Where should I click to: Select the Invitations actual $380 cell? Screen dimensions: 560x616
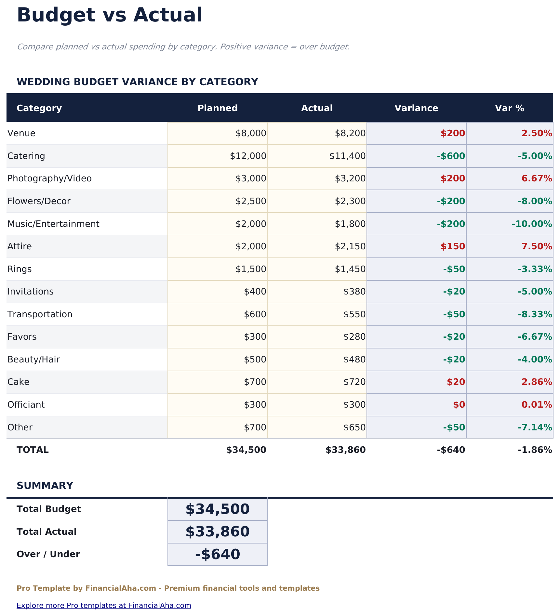click(x=317, y=292)
